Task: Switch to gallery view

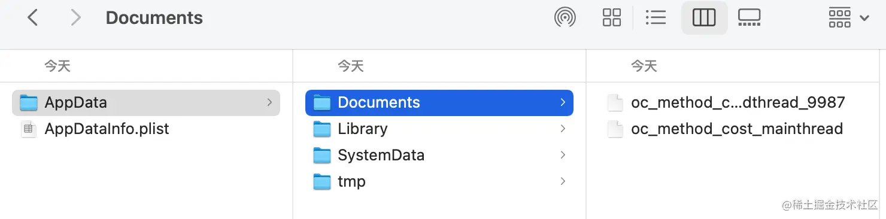Action: coord(749,17)
